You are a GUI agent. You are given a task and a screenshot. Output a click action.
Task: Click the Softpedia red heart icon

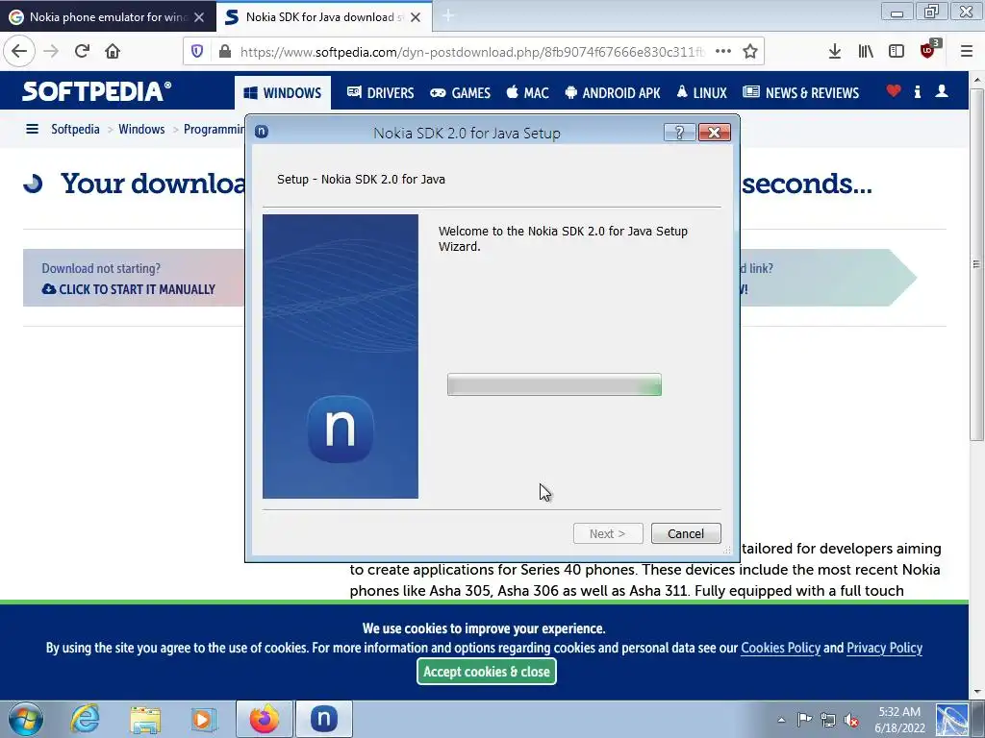point(894,91)
